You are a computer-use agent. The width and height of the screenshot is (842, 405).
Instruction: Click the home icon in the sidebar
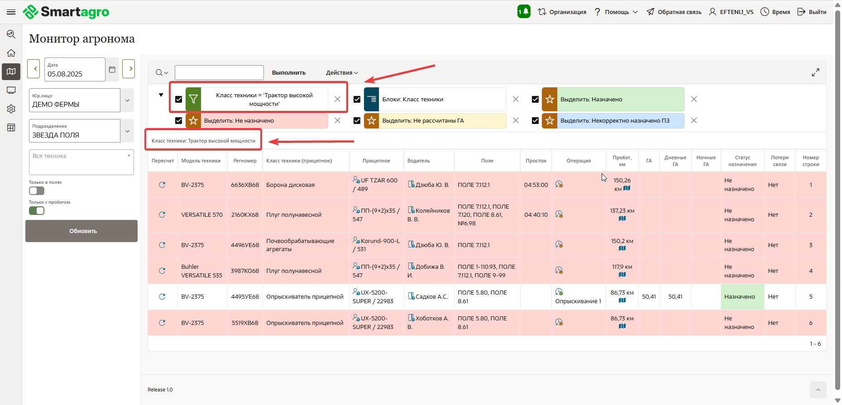coord(11,53)
